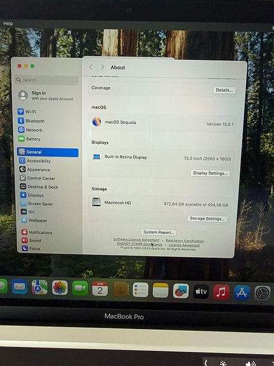This screenshot has width=274, height=366.
Task: Click the Search field in Settings
Action: (46, 80)
